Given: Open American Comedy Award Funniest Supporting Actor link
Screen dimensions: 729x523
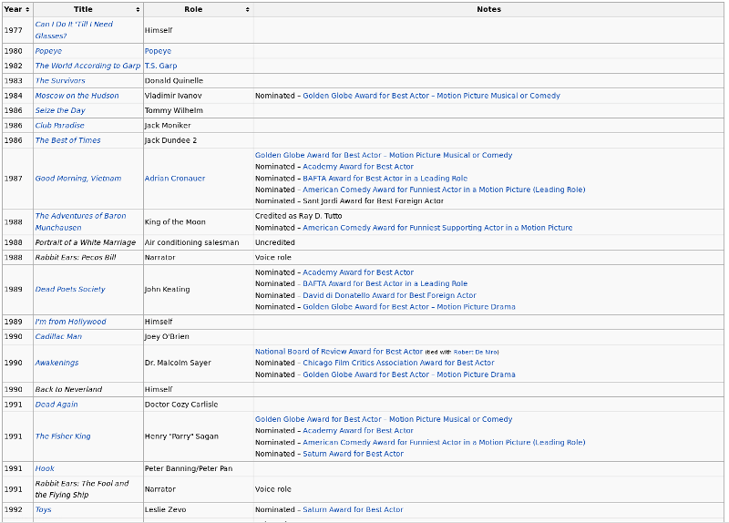Looking at the screenshot, I should pyautogui.click(x=437, y=228).
